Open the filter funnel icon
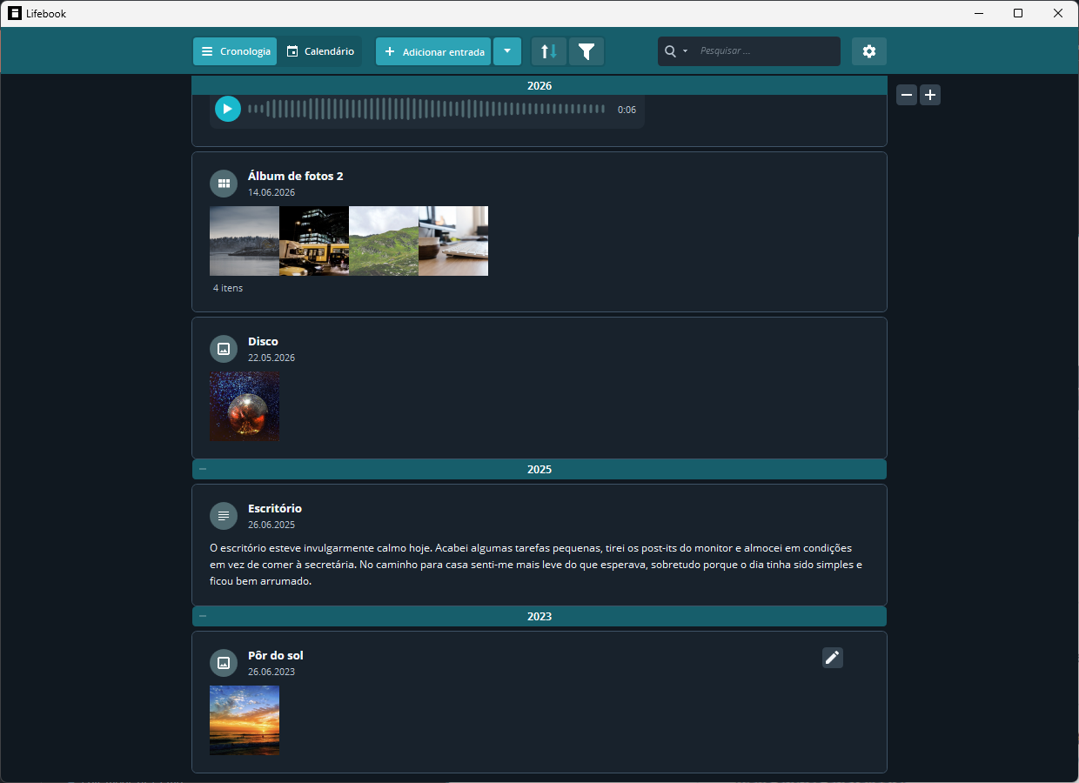The image size is (1079, 783). point(586,51)
